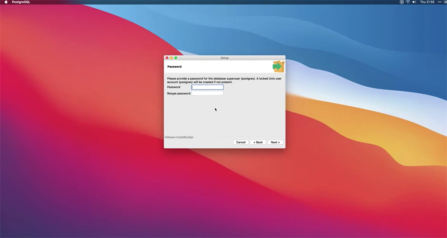Screen dimensions: 447x238
Task: Go to previous step with Back
Action: (x=258, y=143)
